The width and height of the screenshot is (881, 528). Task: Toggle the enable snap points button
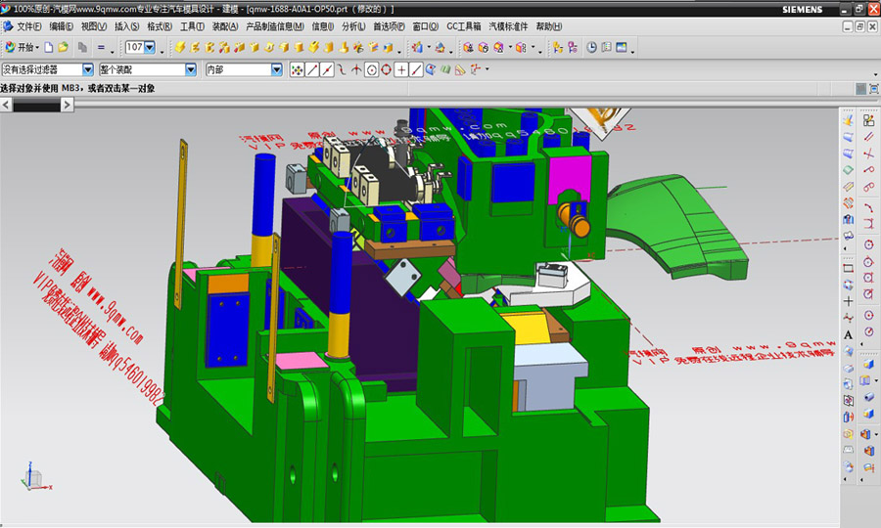298,70
